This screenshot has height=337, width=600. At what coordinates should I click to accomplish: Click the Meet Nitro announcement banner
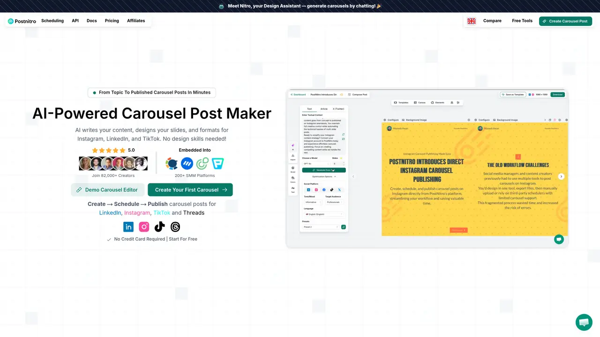tap(300, 6)
